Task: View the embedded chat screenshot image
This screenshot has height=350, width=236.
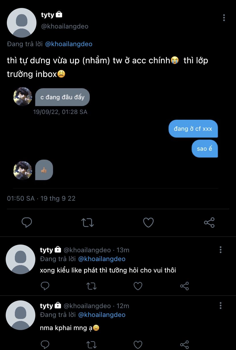Action: click(115, 137)
